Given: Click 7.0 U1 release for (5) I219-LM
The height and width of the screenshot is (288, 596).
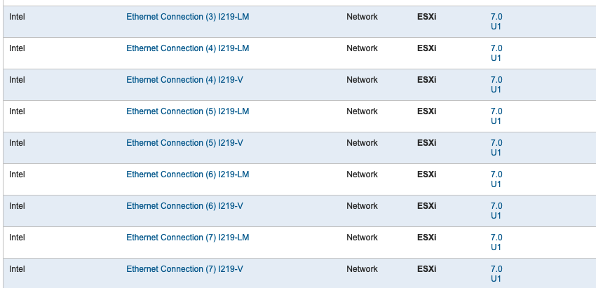Looking at the screenshot, I should coord(496,116).
